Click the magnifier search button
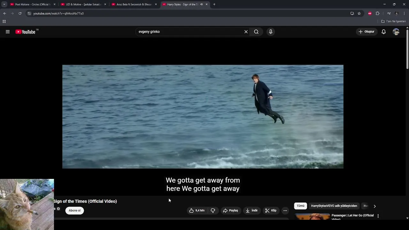Screen dimensions: 409x230 click(256, 32)
